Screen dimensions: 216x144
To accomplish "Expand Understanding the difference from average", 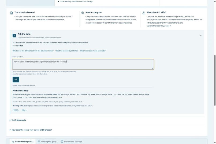I will [x=75, y=1].
